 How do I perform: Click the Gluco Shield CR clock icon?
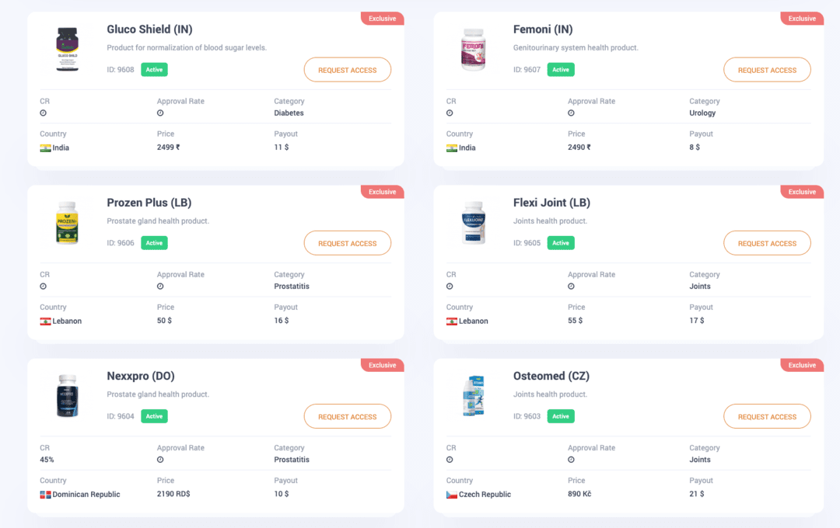point(44,113)
